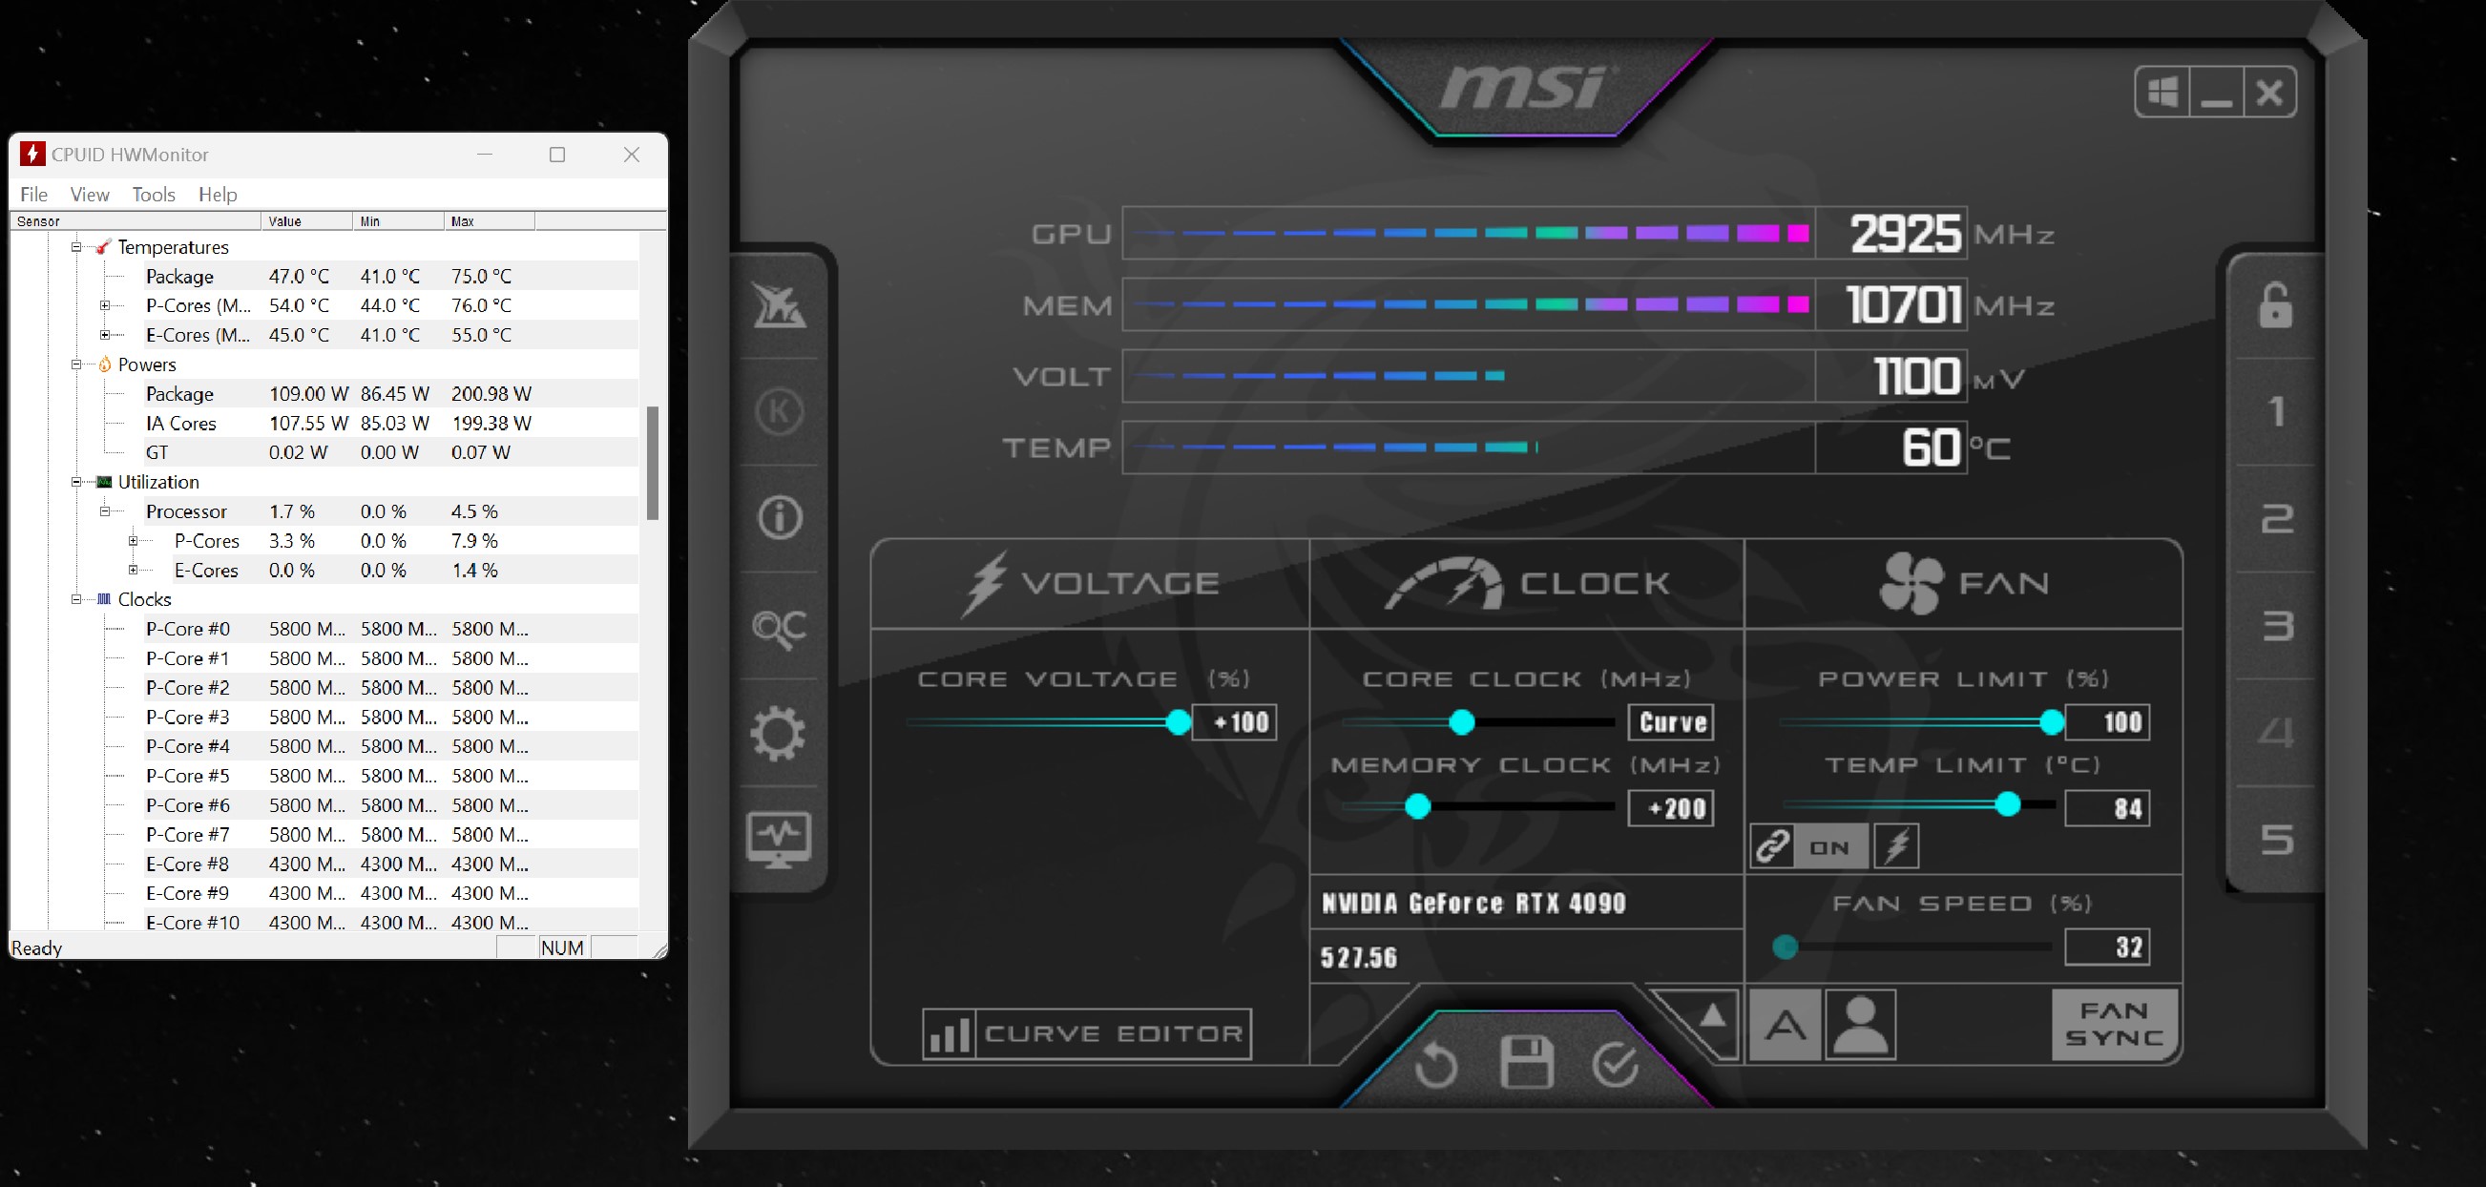Open HWMonitor View menu
This screenshot has width=2486, height=1187.
click(90, 194)
